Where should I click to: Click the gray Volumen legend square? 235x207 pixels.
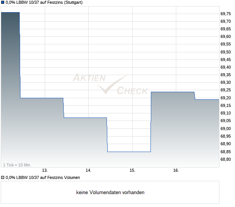(x=3, y=177)
